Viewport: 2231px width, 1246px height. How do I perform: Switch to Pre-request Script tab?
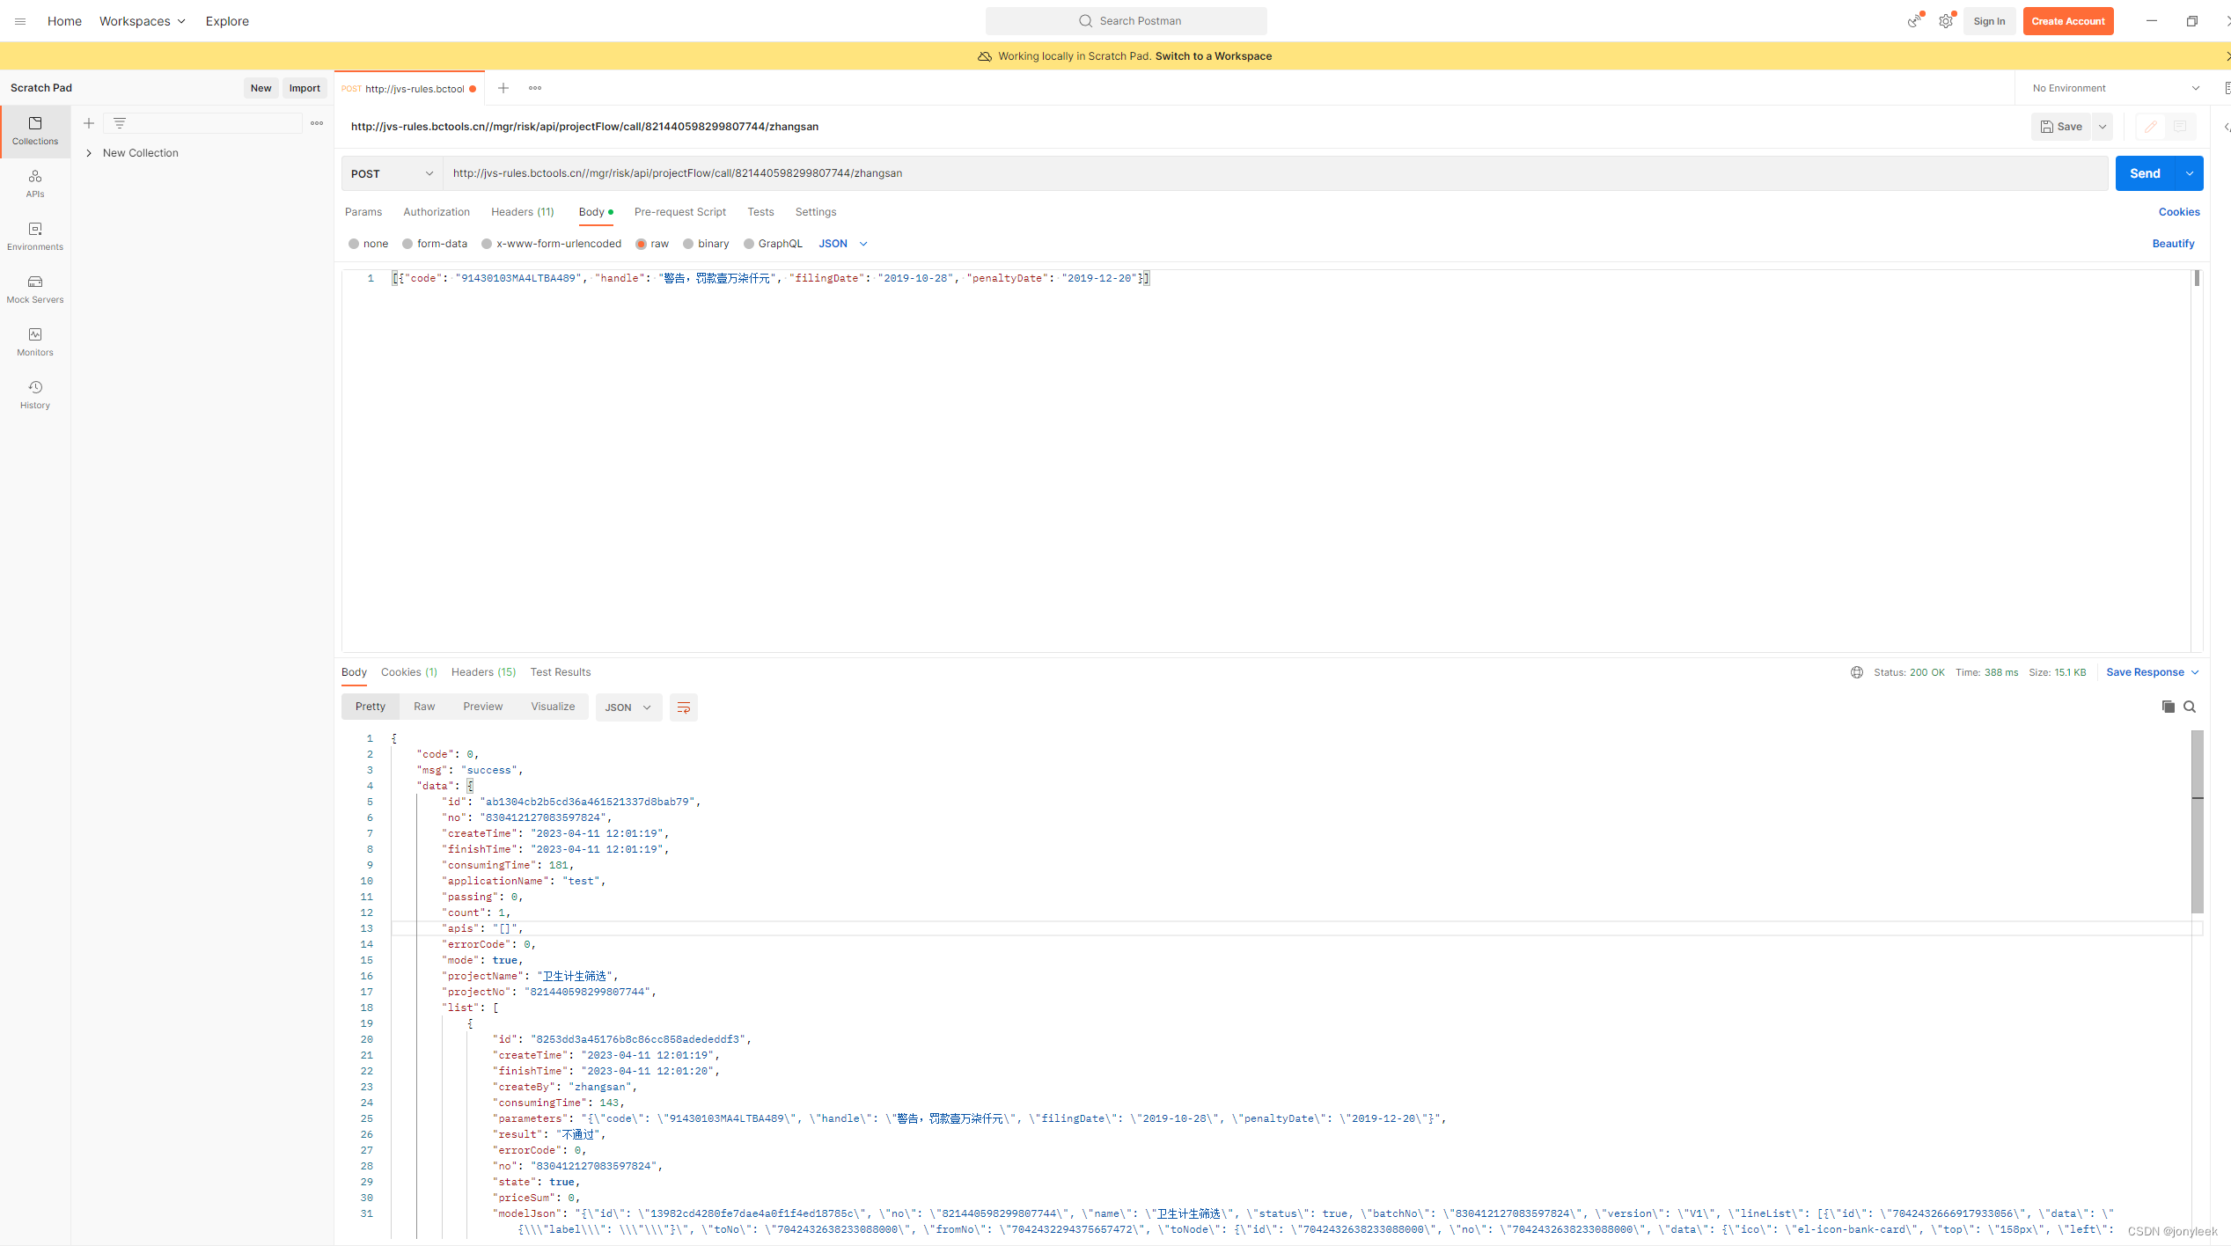click(679, 212)
